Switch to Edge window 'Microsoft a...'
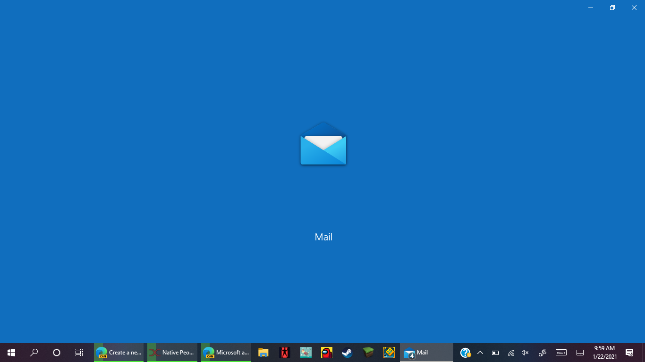This screenshot has height=362, width=645. [226, 353]
